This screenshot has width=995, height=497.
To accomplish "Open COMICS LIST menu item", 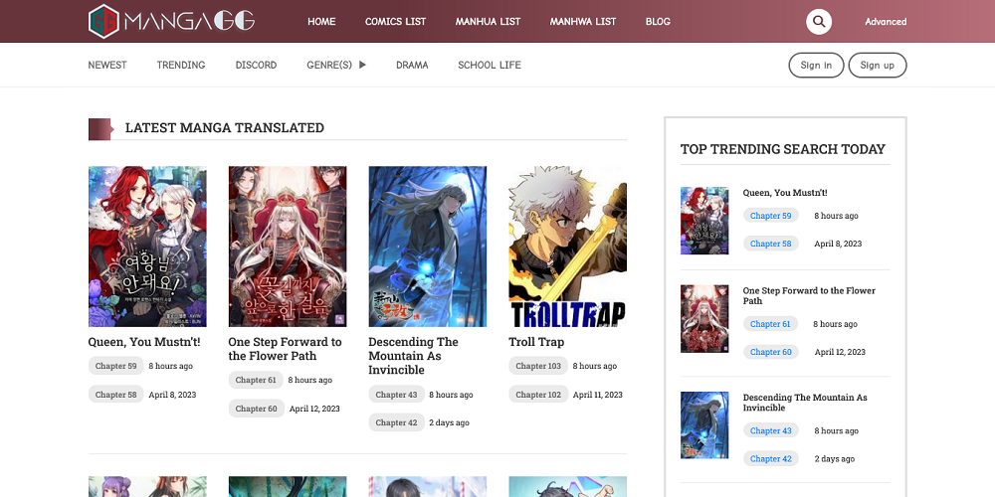I will [x=395, y=22].
